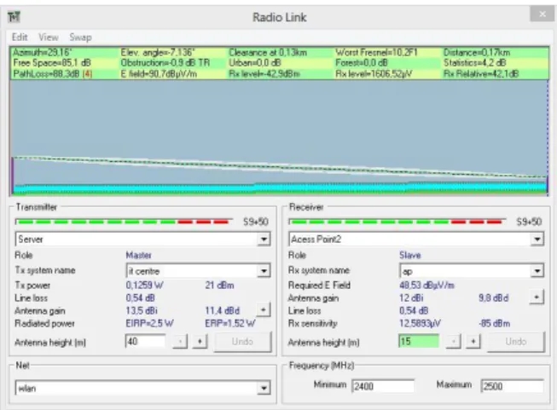
Task: Click the receiver antenna height field showing 15
Action: coord(419,342)
